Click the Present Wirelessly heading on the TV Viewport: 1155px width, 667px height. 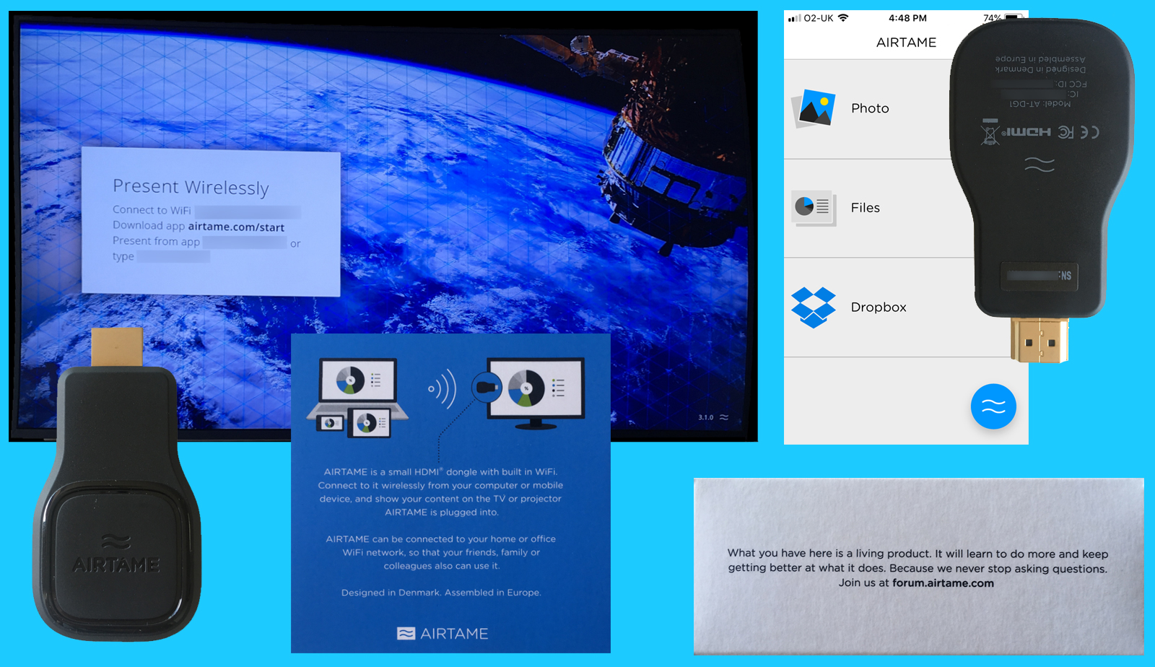(x=191, y=187)
